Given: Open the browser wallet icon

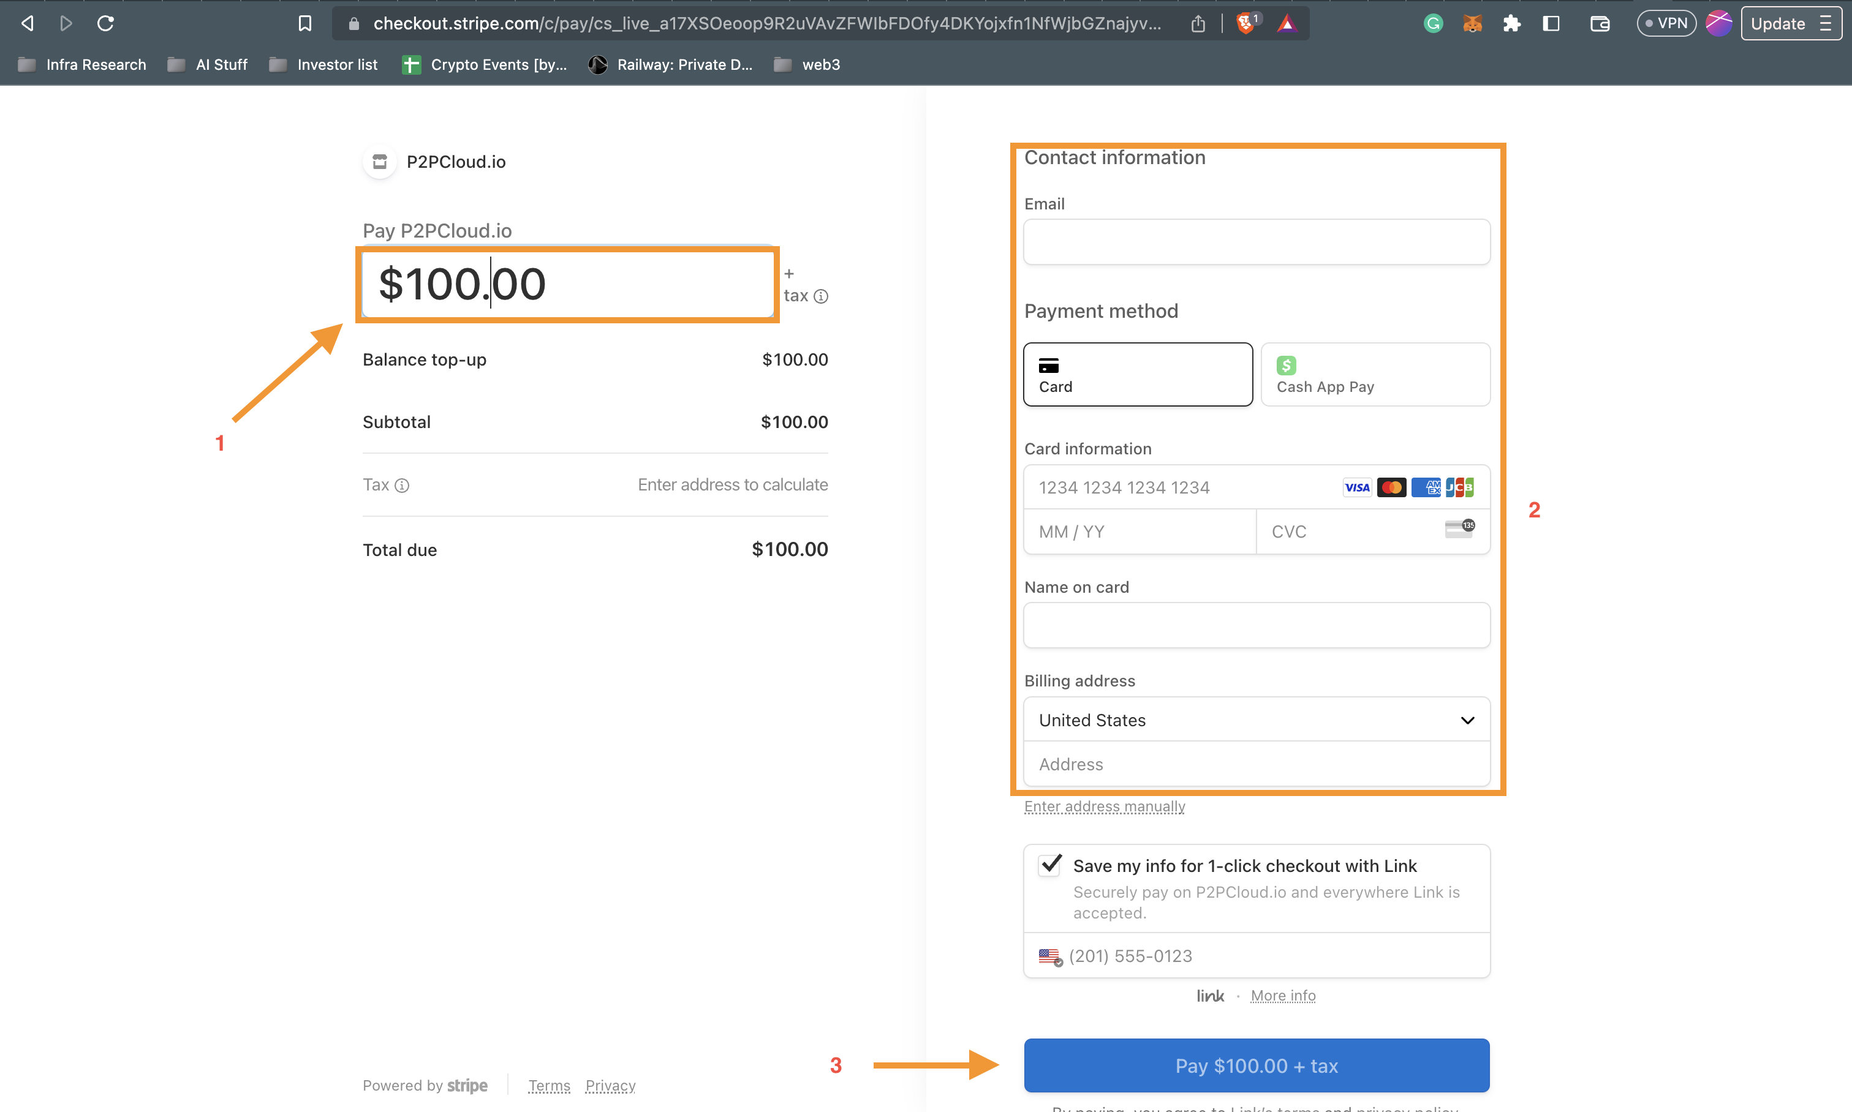Looking at the screenshot, I should click(x=1600, y=23).
